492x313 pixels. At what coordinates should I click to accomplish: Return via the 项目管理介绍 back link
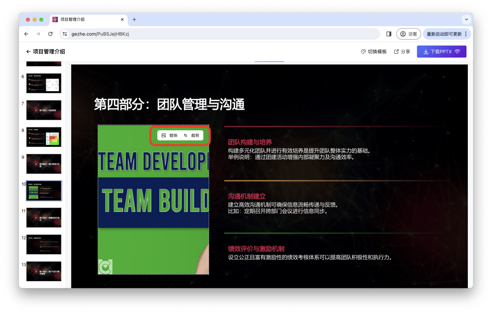[46, 51]
